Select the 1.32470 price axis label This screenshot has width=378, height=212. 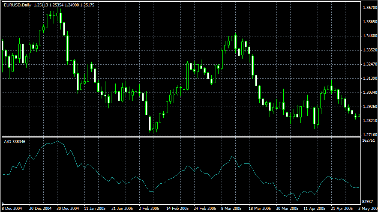click(370, 64)
